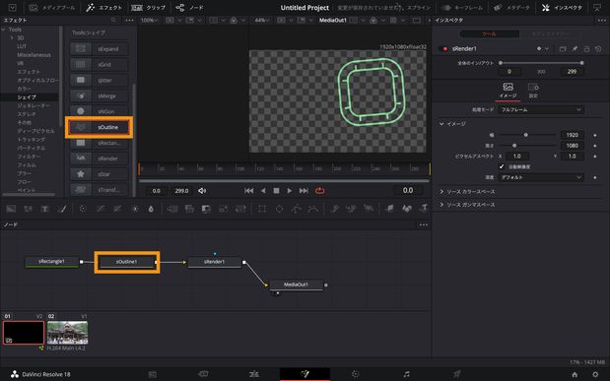
Task: Open the Effects panel options (three dots)
Action: coord(129,21)
